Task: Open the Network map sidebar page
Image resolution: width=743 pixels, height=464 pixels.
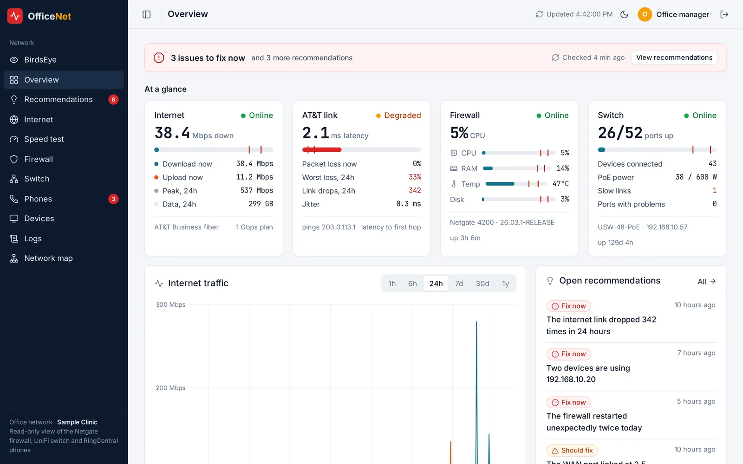Action: (x=64, y=258)
